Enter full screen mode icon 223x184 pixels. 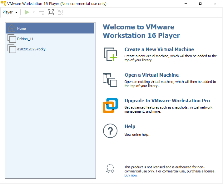[x=51, y=12]
